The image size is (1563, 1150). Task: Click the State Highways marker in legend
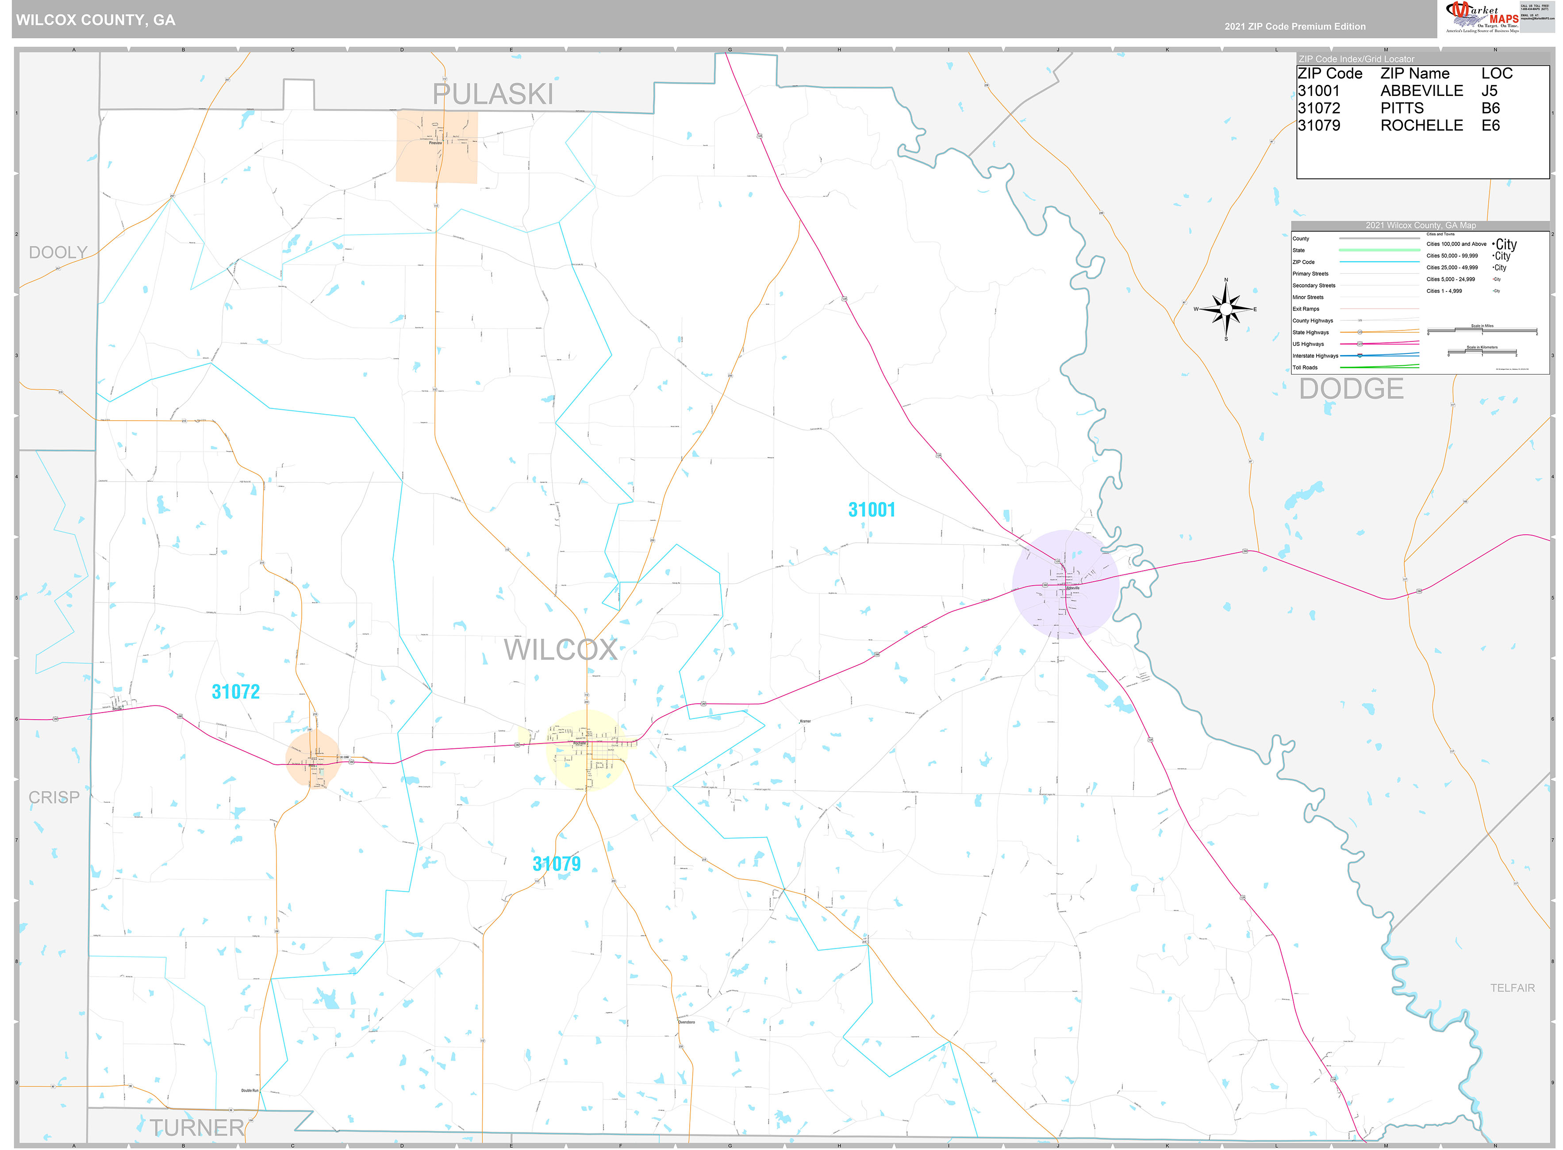point(1359,332)
